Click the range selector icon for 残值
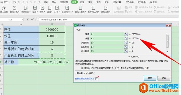This screenshot has width=181, height=95. pos(126,39)
